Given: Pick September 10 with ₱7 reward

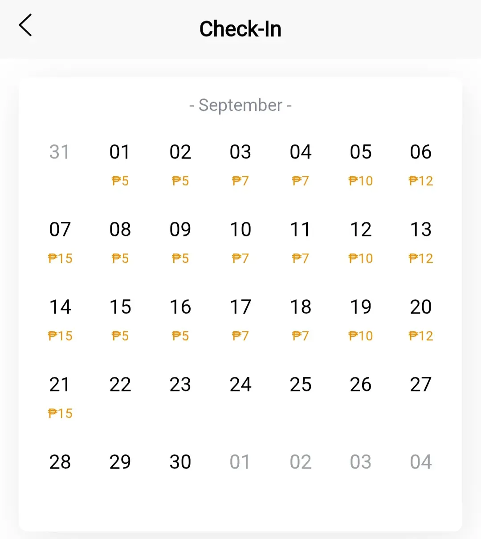Looking at the screenshot, I should [240, 241].
